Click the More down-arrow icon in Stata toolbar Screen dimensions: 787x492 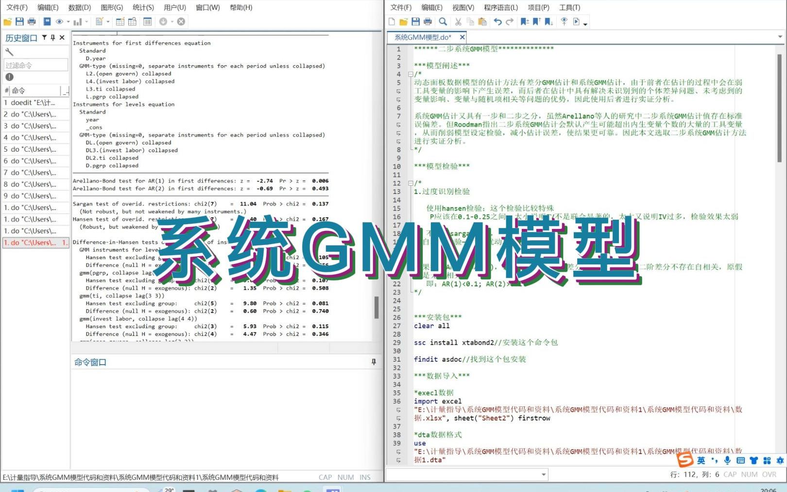click(x=163, y=21)
